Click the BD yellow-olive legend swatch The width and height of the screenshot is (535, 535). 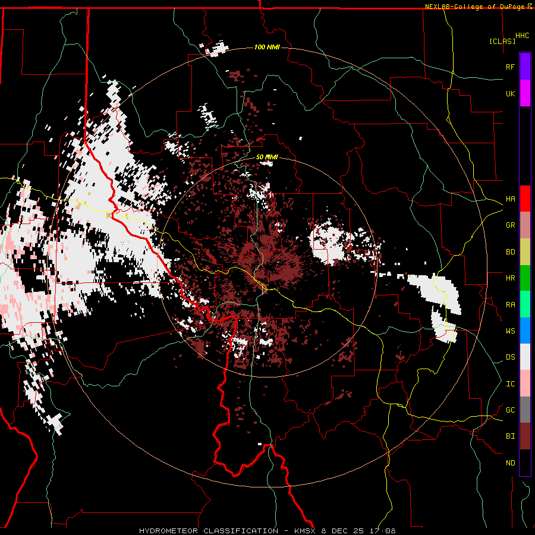point(525,252)
